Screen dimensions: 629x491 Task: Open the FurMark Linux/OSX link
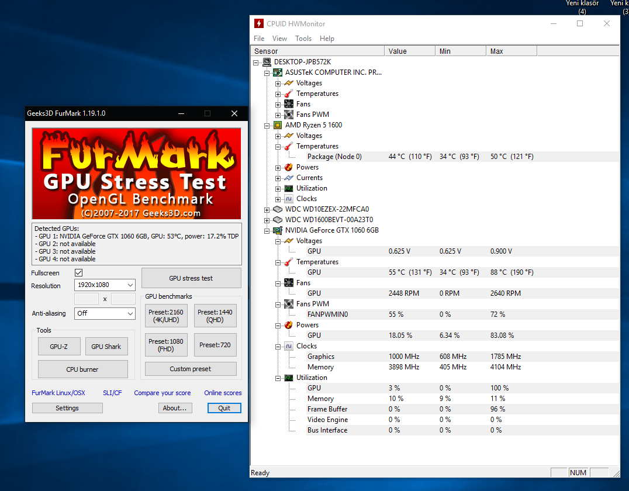coord(58,393)
